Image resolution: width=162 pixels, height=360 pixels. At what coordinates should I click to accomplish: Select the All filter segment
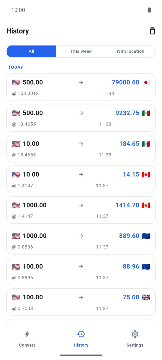coord(31,51)
